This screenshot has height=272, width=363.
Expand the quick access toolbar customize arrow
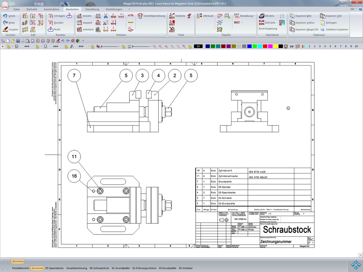click(x=83, y=41)
